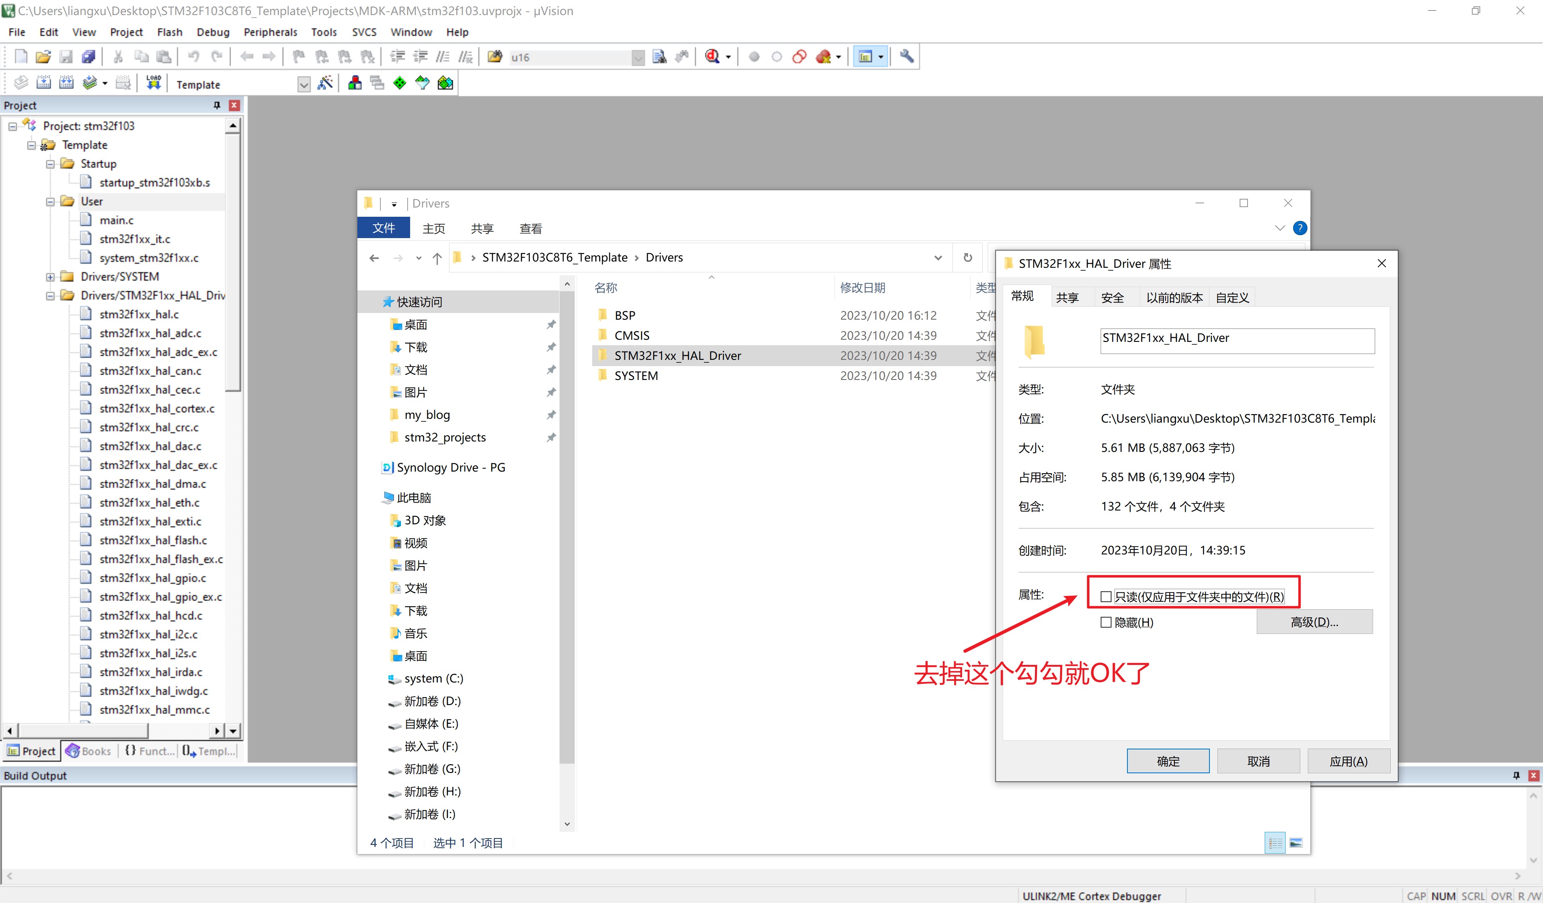1543x903 pixels.
Task: Click the Configuration wrench icon
Action: point(906,57)
